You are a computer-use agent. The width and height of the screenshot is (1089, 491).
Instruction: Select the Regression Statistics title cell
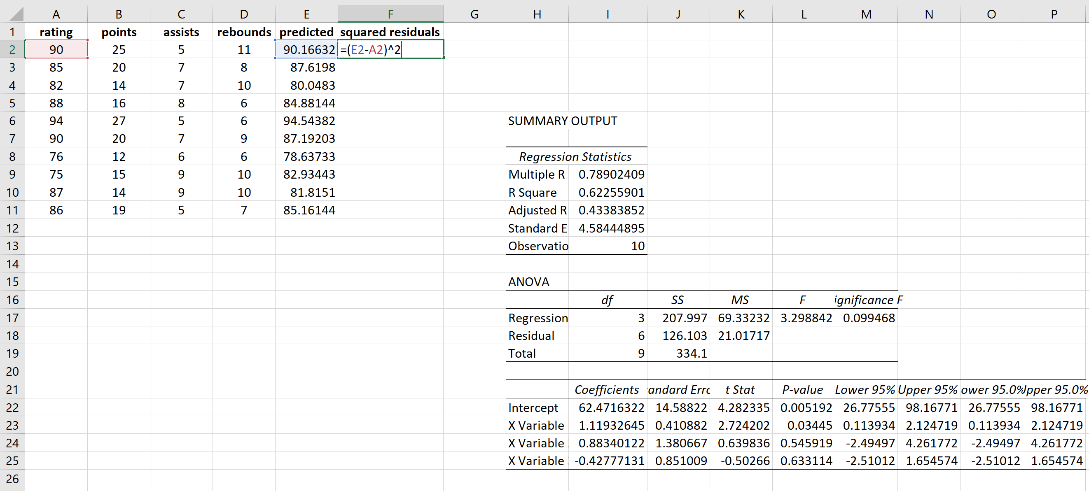click(x=575, y=156)
